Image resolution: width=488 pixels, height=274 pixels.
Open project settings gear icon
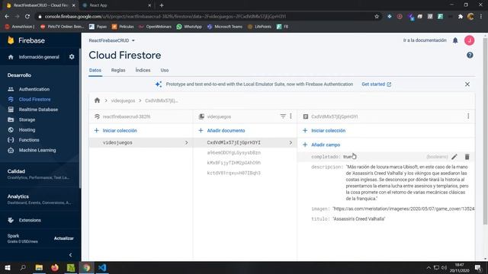[72, 57]
